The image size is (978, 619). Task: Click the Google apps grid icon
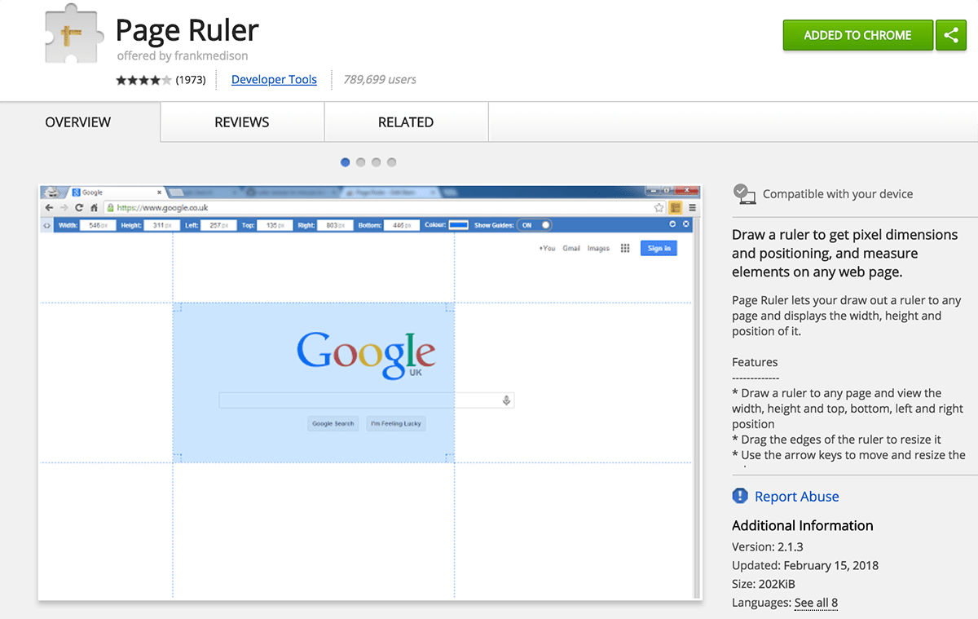click(625, 248)
